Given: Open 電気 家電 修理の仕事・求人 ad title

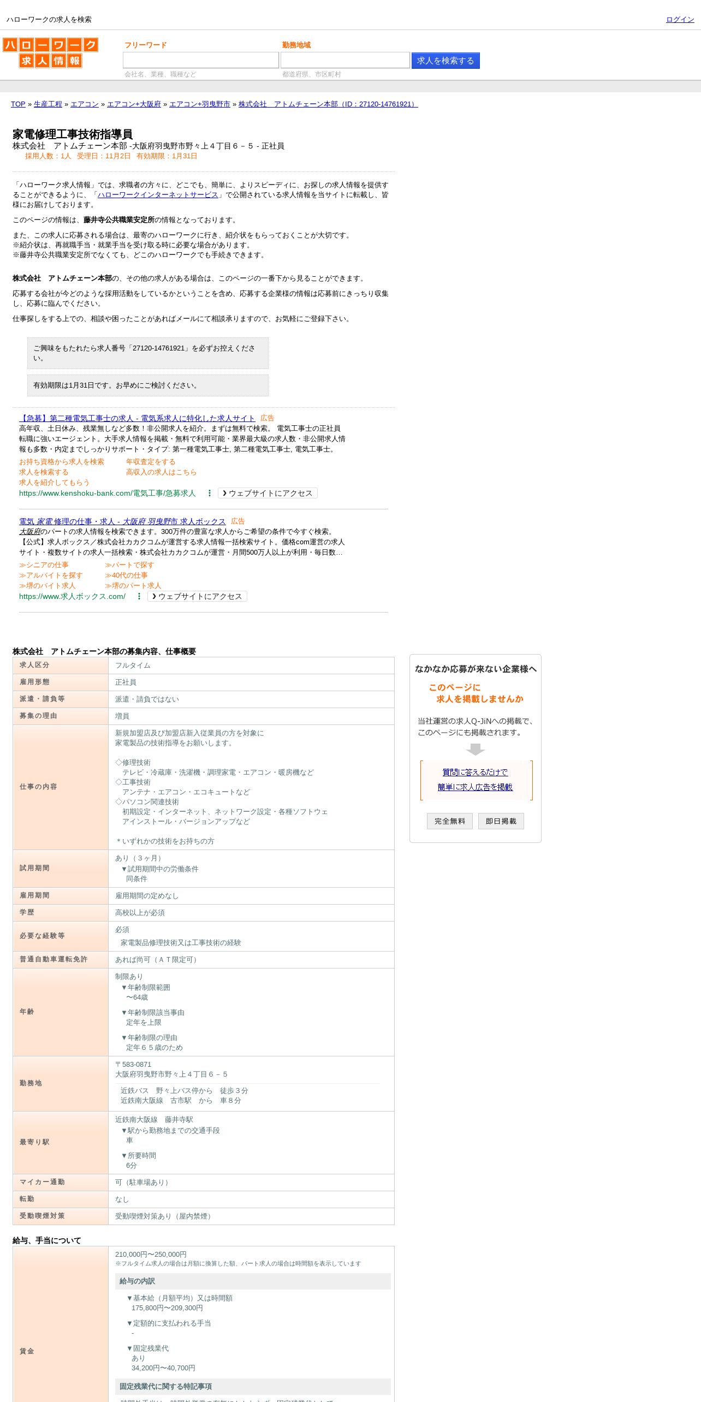Looking at the screenshot, I should [x=122, y=521].
